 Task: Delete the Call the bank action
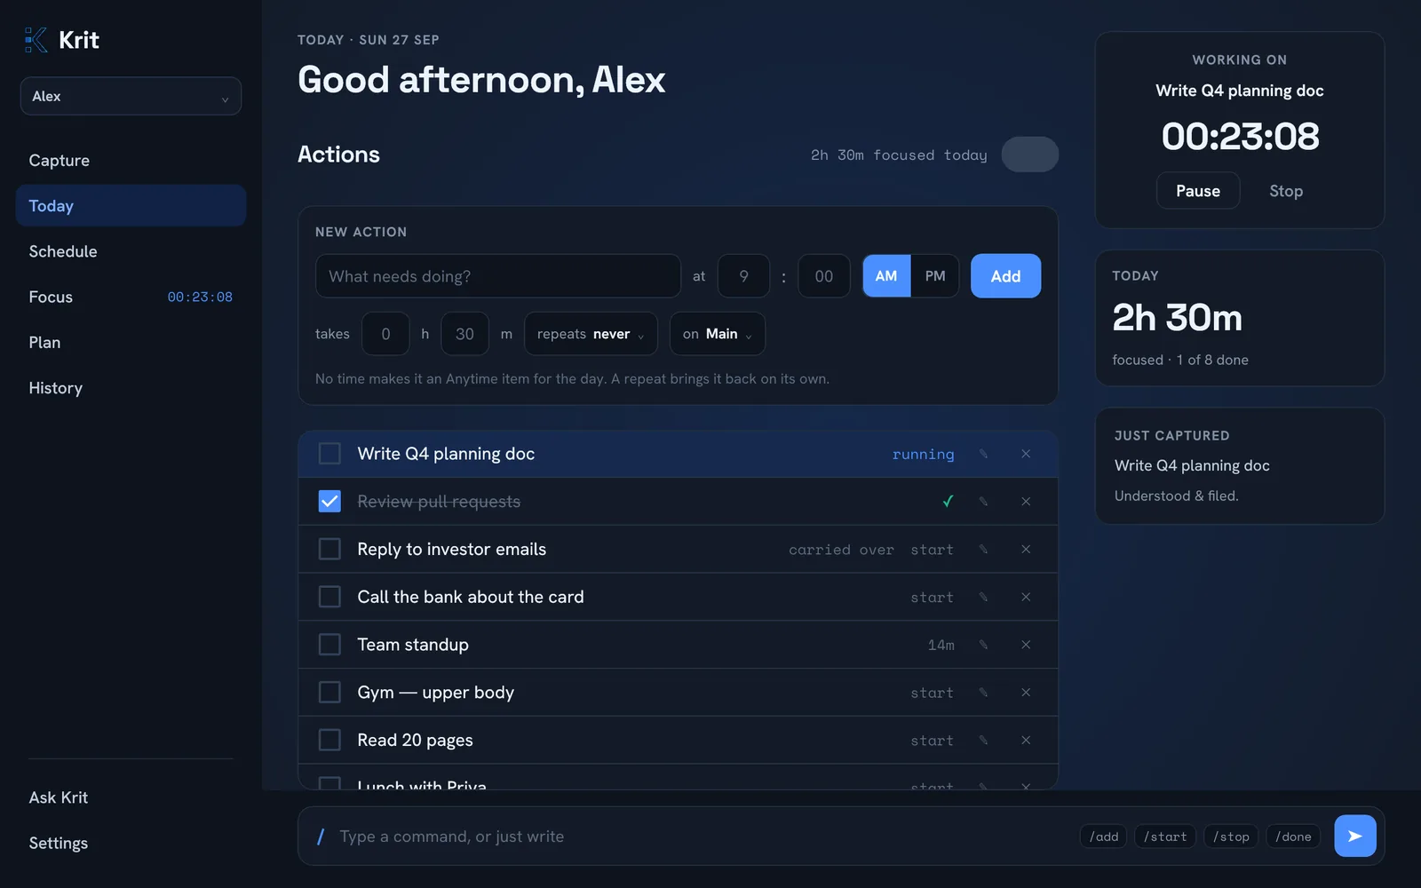pos(1026,597)
